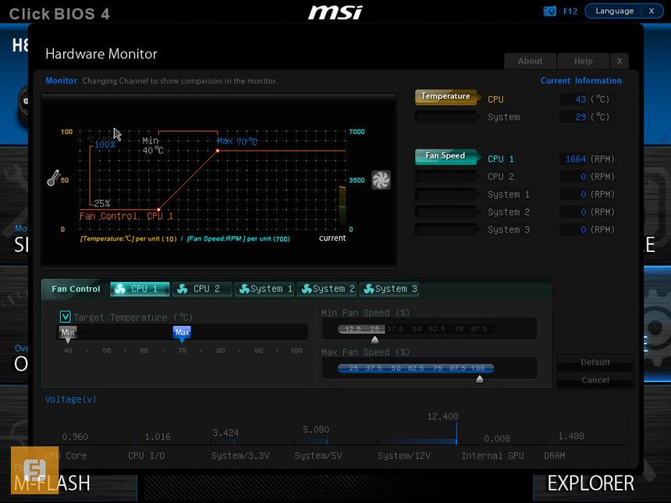Click the Default button
Viewport: 671px width, 503px height.
[x=595, y=362]
